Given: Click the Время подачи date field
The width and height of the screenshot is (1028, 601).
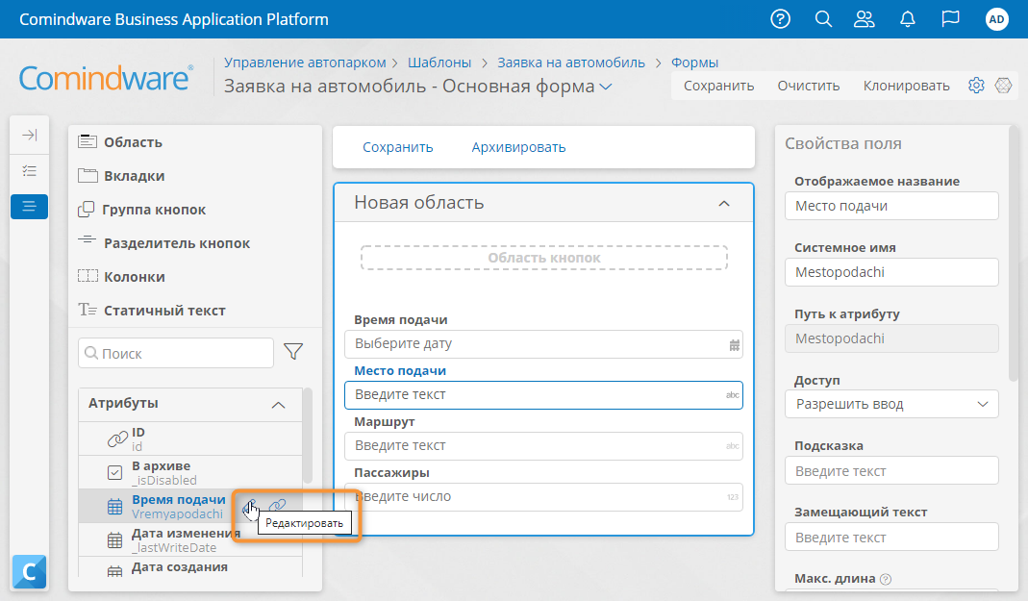Looking at the screenshot, I should pyautogui.click(x=543, y=344).
